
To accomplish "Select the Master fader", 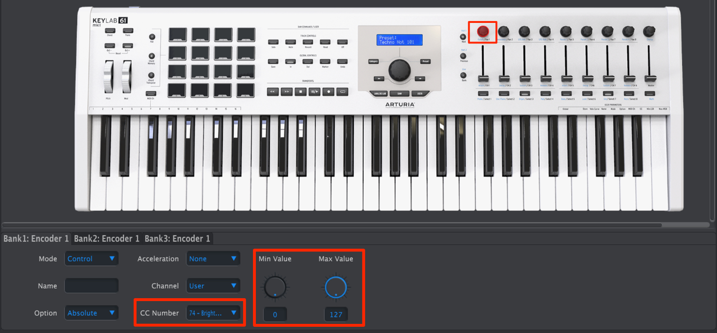I will pos(650,78).
